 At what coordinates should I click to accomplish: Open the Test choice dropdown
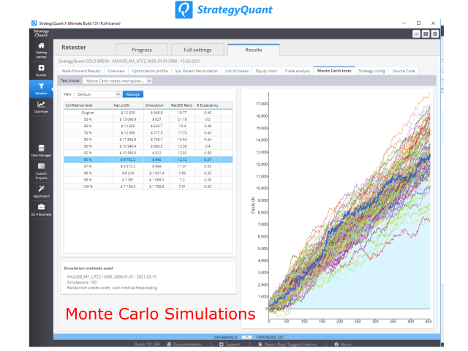[117, 81]
